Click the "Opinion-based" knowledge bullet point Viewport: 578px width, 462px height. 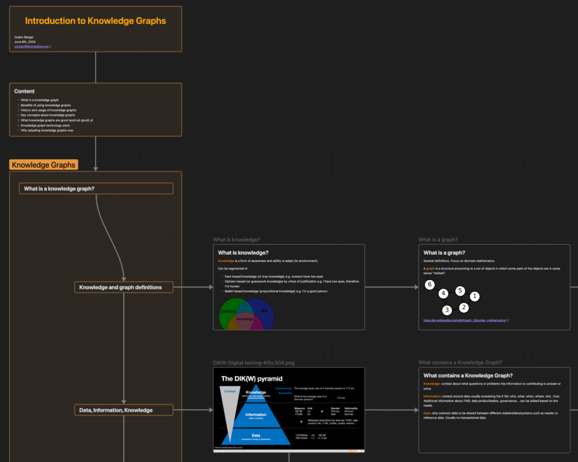pyautogui.click(x=292, y=284)
